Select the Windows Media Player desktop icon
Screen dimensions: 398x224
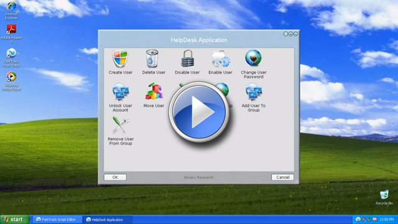(x=11, y=82)
